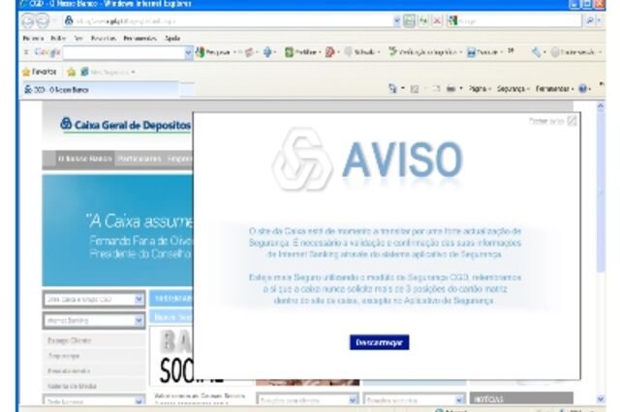Viewport: 620px width, 412px height.
Task: Open a new blank browser tab
Action: [x=187, y=90]
